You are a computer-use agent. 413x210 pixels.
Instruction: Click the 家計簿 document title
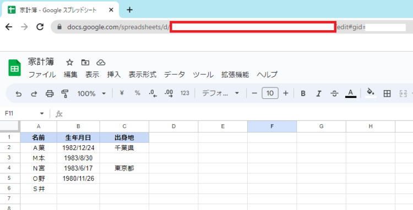point(41,62)
